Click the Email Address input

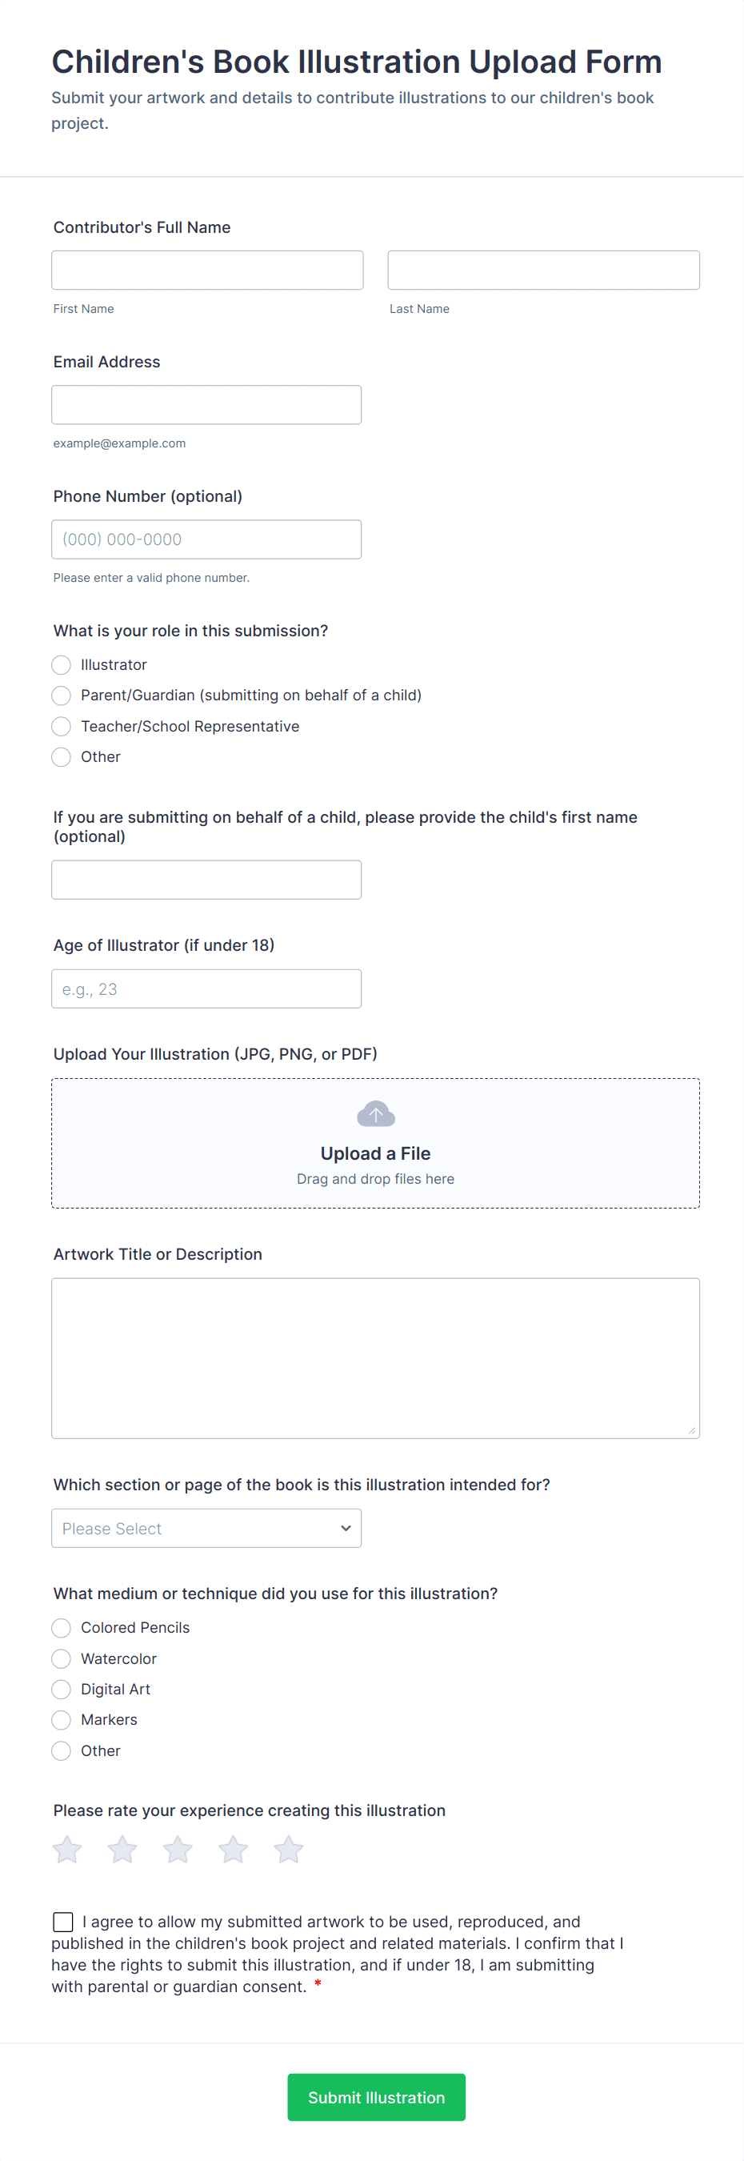pos(206,404)
